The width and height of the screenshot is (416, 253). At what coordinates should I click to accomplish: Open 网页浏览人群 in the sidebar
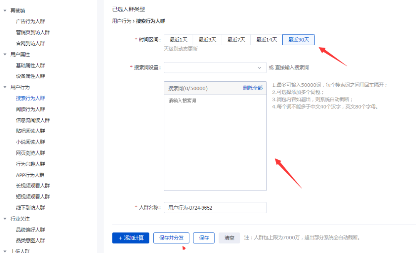[30, 153]
